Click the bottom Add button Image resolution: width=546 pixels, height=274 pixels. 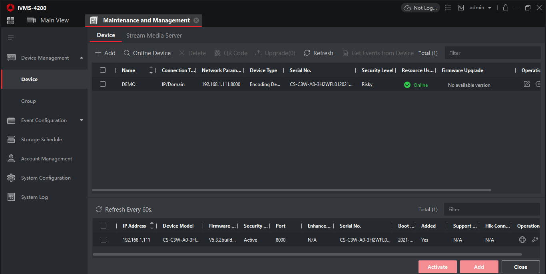(x=479, y=267)
